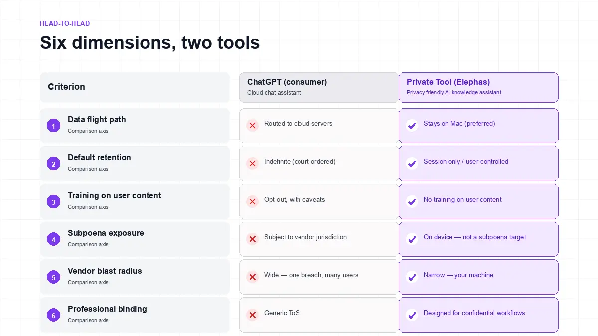
Task: Click red X icon beside Opt-out, with caveats
Action: tap(253, 202)
